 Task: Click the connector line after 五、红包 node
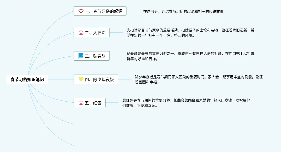point(112,103)
